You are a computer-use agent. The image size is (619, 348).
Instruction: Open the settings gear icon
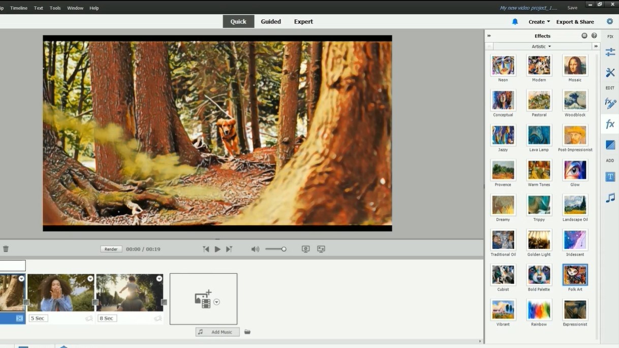pos(610,21)
